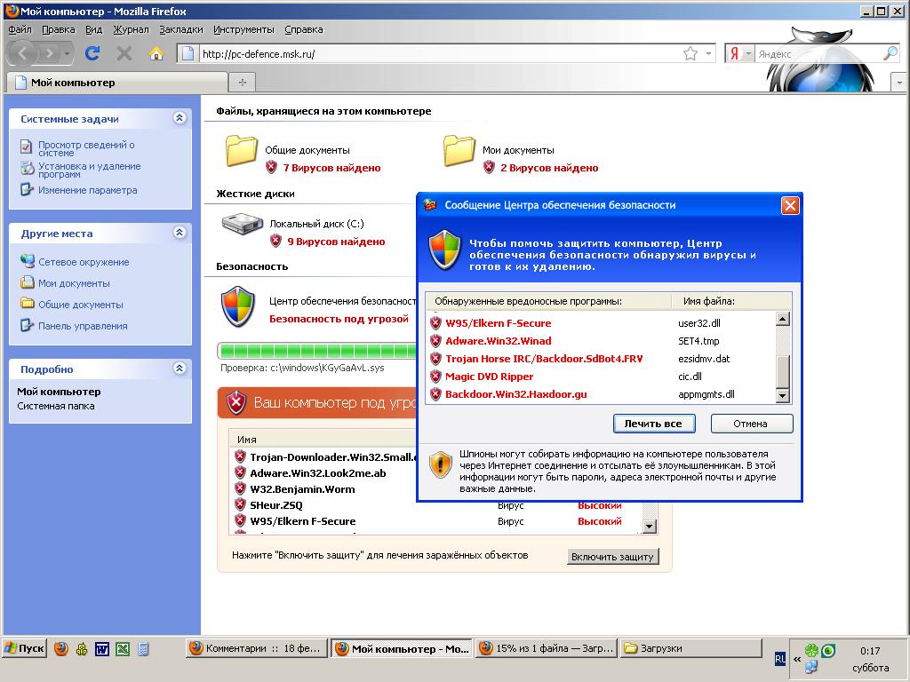Collapse the Системные задачи panel

pos(180,118)
